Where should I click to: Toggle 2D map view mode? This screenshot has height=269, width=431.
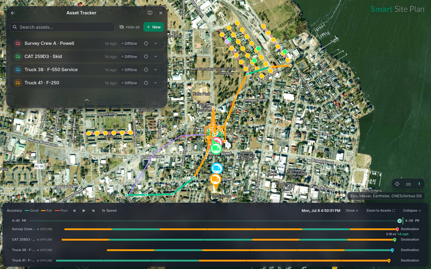[x=408, y=184]
